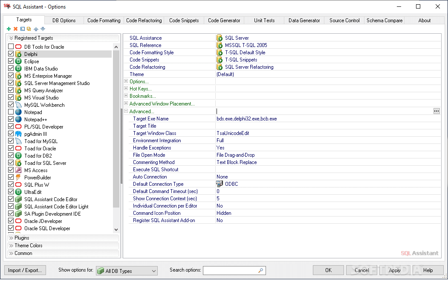The width and height of the screenshot is (448, 281).
Task: Expand the Plugins panel
Action: (63, 238)
